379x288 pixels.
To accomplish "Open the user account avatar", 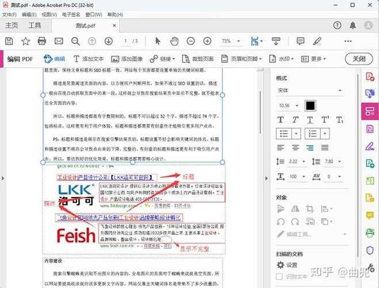I will click(369, 25).
